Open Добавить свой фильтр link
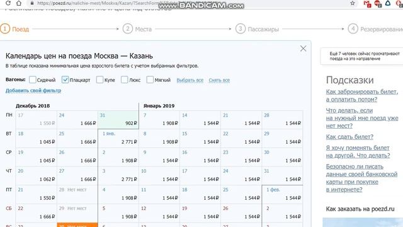The height and width of the screenshot is (227, 403). click(33, 90)
